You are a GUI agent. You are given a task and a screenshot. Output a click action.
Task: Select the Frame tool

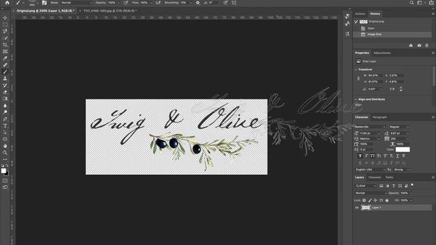5,52
